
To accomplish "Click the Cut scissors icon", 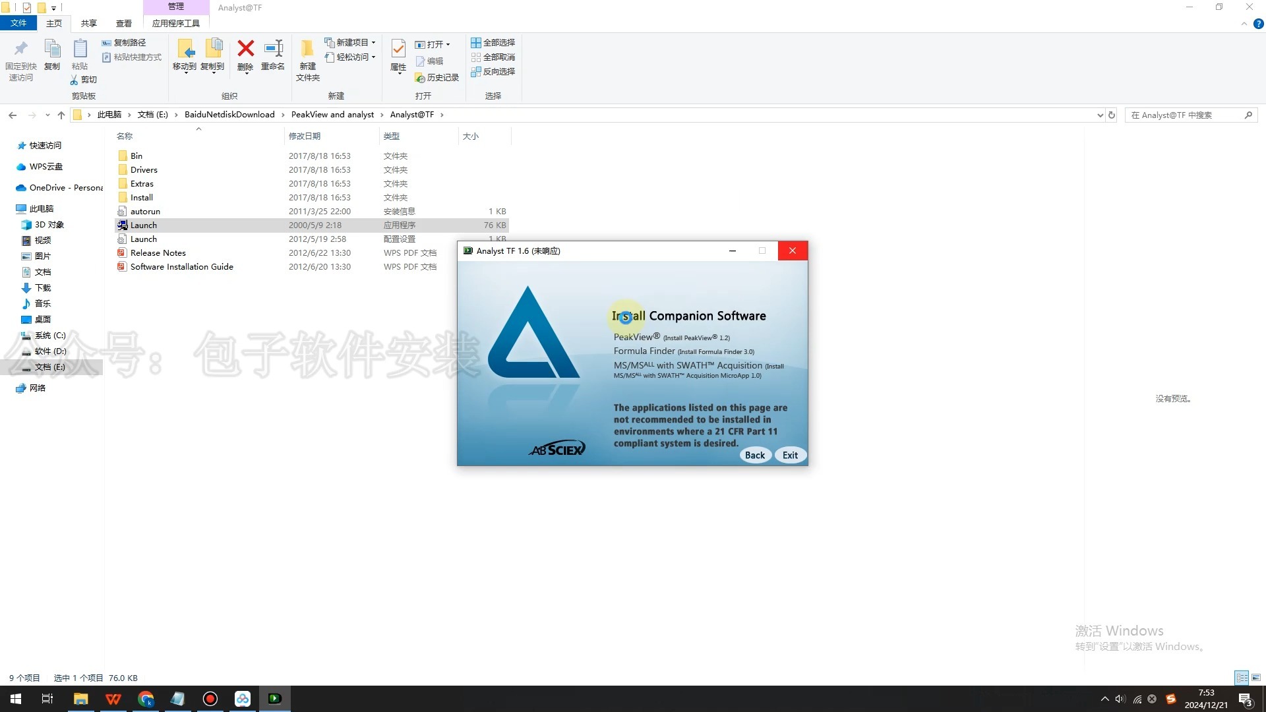I will click(x=74, y=80).
